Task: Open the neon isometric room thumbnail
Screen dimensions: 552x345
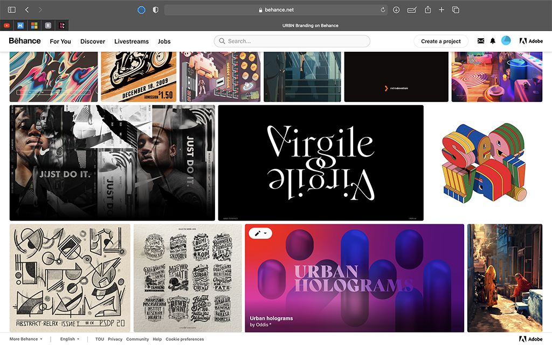Action: pos(497,77)
